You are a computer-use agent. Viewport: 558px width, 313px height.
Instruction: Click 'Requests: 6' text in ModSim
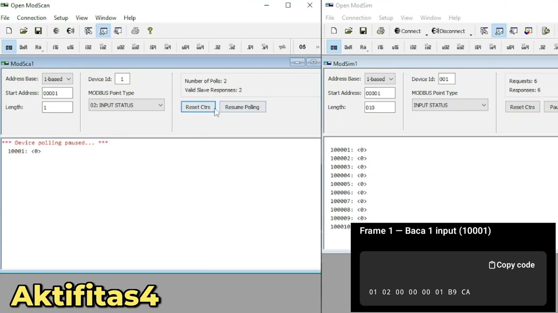pyautogui.click(x=523, y=81)
